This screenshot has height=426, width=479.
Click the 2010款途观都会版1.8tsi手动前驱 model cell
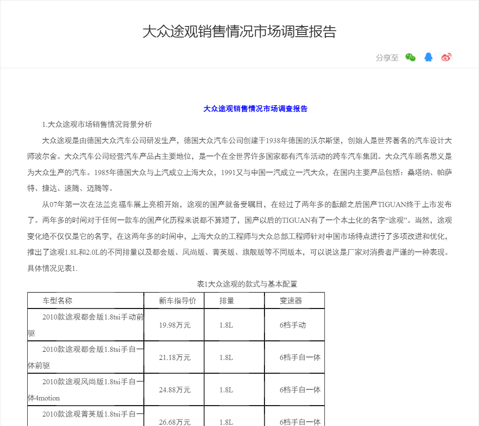pos(86,325)
